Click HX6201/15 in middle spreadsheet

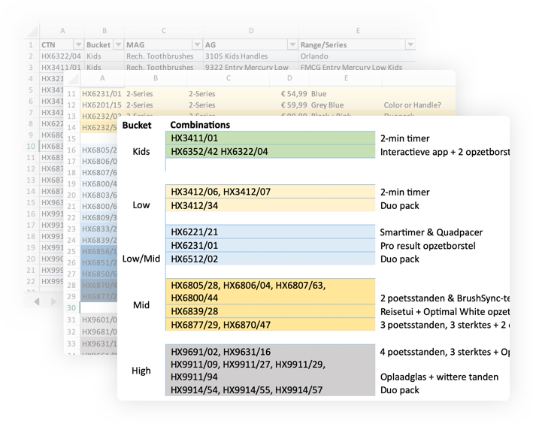click(x=102, y=105)
